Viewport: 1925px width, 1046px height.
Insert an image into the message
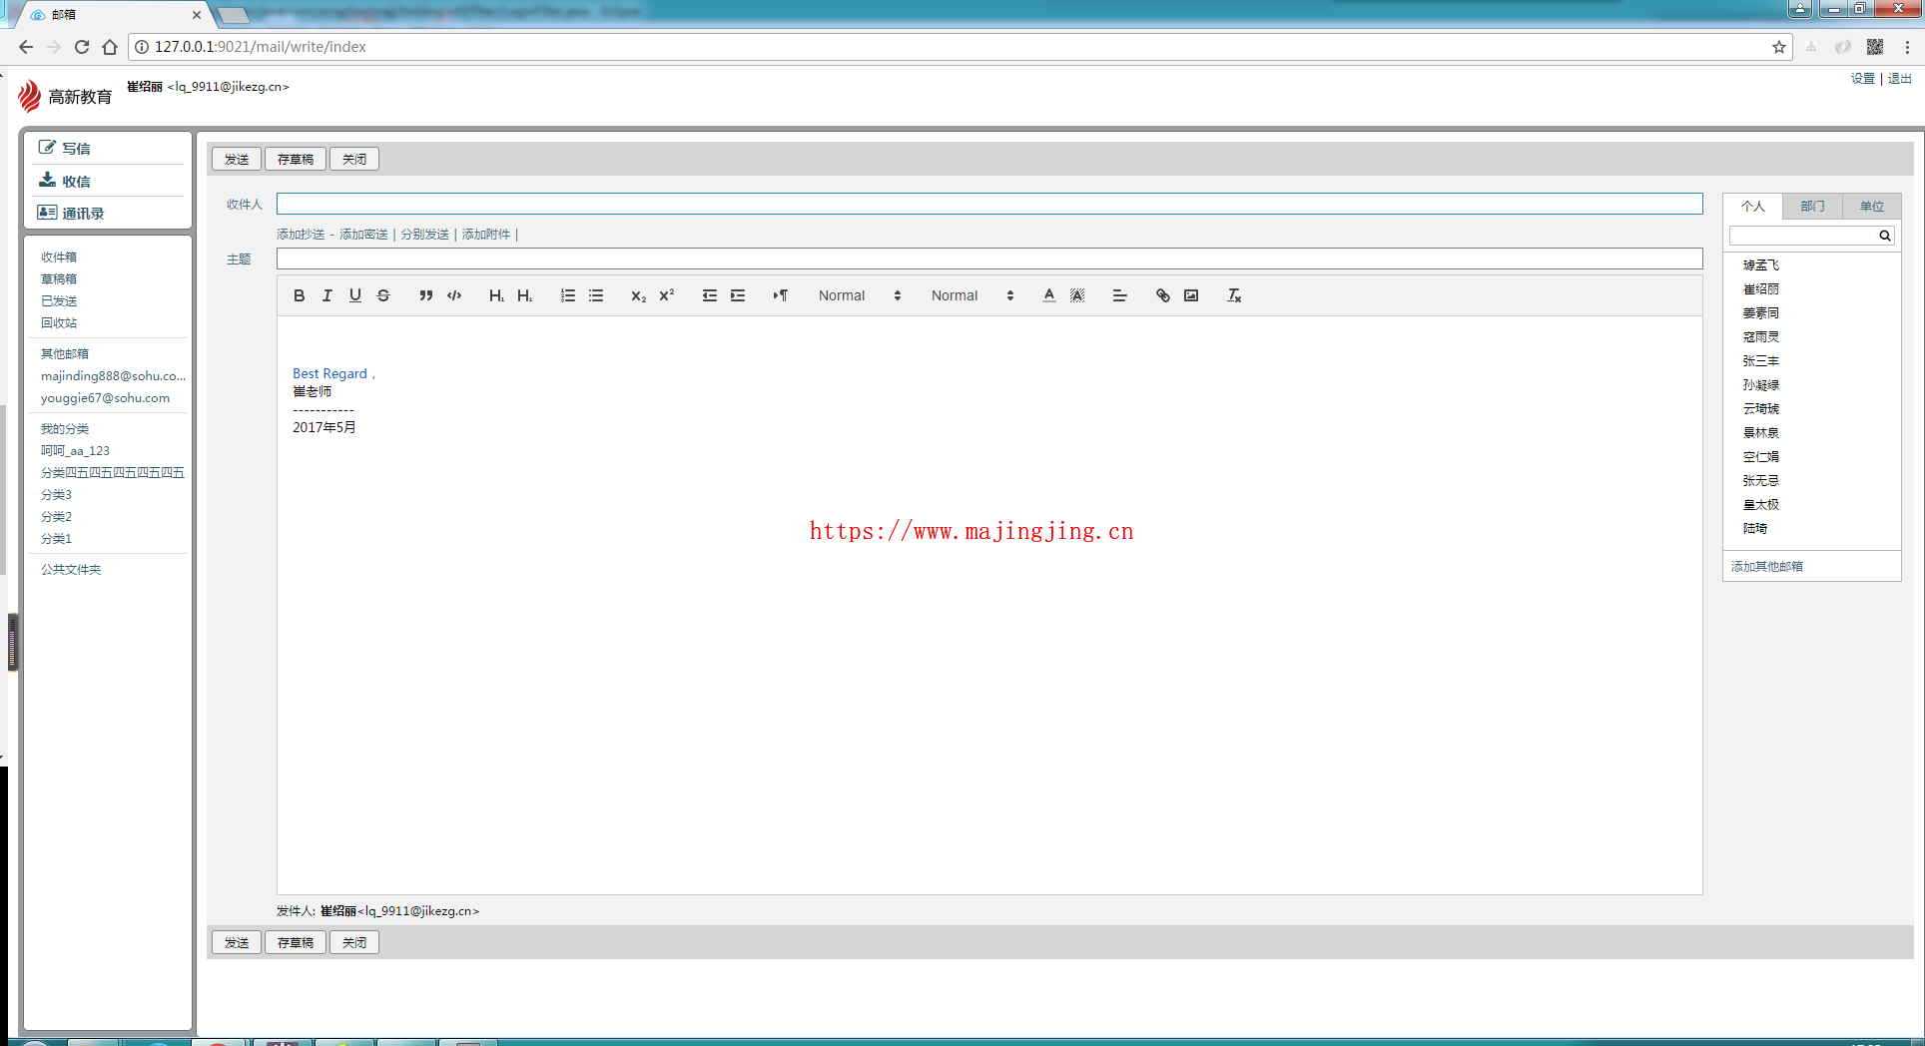tap(1191, 295)
